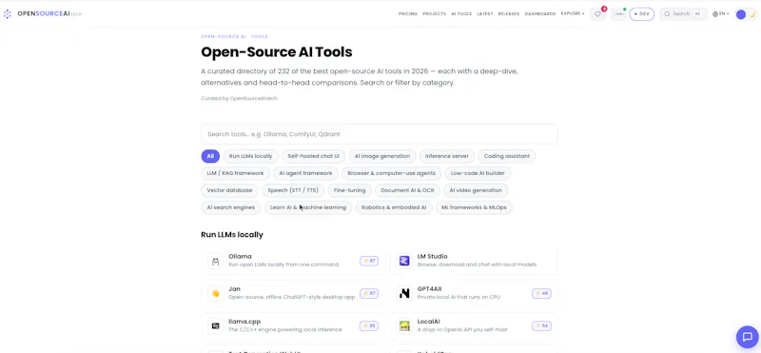The height and width of the screenshot is (353, 761).
Task: Filter by Document AI & OCR
Action: [x=408, y=190]
